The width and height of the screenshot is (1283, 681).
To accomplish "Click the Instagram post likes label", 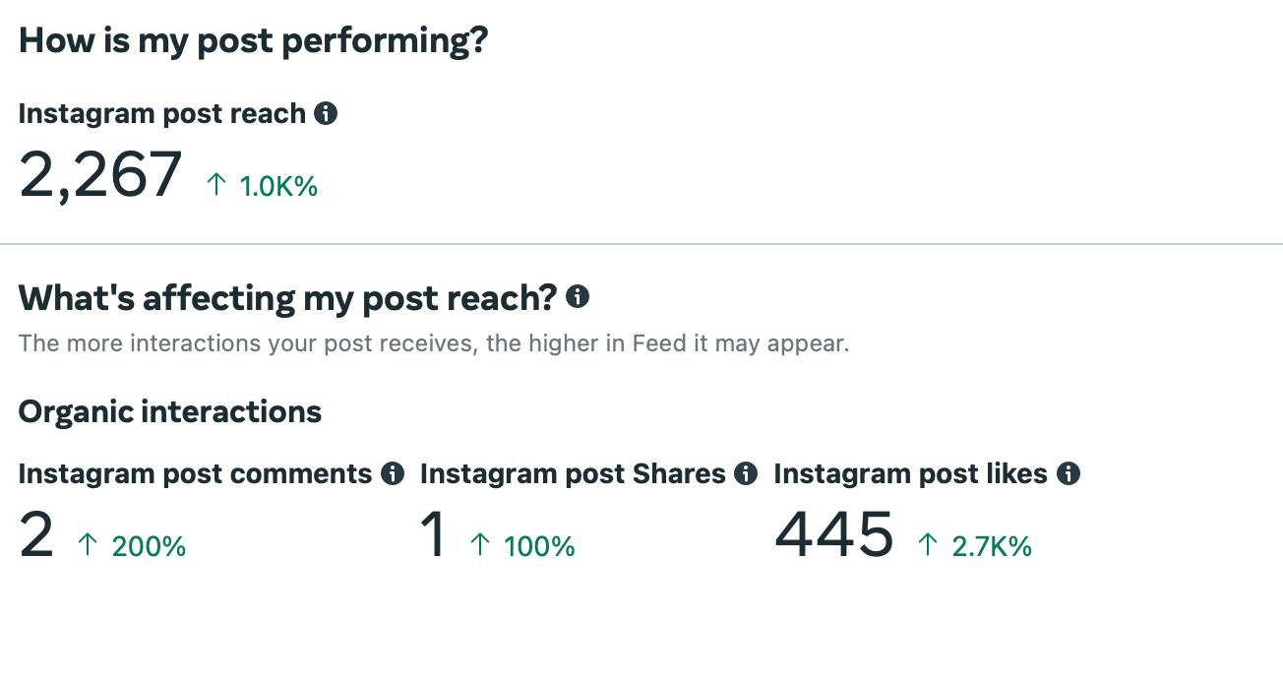I will pyautogui.click(x=910, y=474).
